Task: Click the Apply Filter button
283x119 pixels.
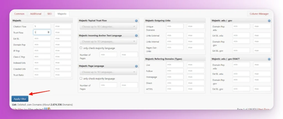Action: (20, 99)
